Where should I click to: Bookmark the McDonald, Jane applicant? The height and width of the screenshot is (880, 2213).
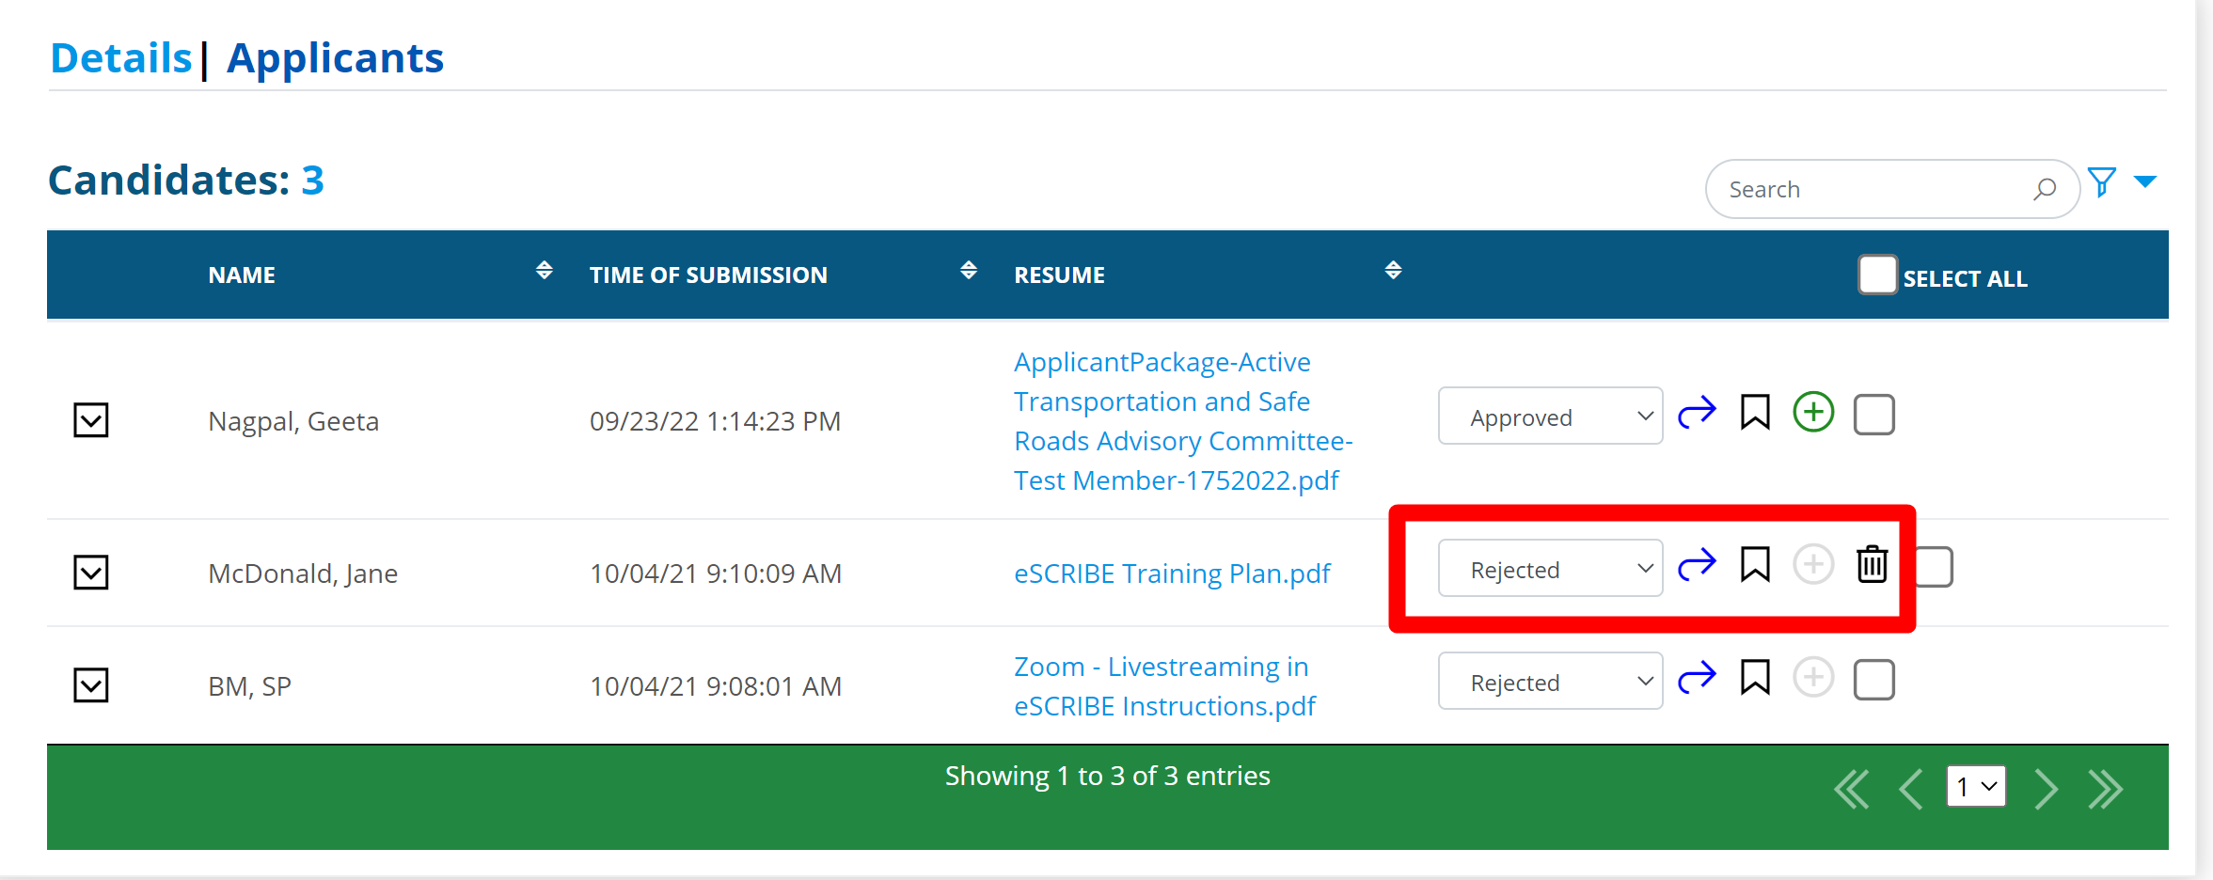1755,565
